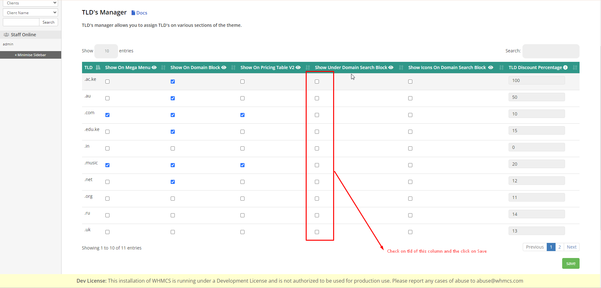Check Show Under Domain Search Block for .music
This screenshot has height=288, width=601.
coord(317,165)
